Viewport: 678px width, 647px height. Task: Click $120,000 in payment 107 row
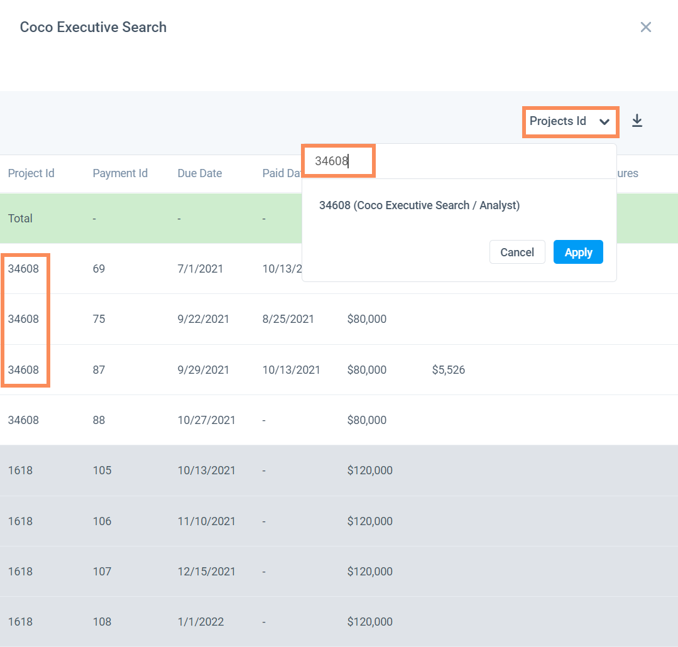[x=369, y=572]
